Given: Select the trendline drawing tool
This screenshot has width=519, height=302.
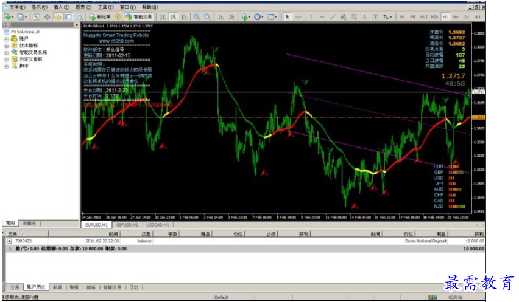Looking at the screenshot, I should click(333, 16).
